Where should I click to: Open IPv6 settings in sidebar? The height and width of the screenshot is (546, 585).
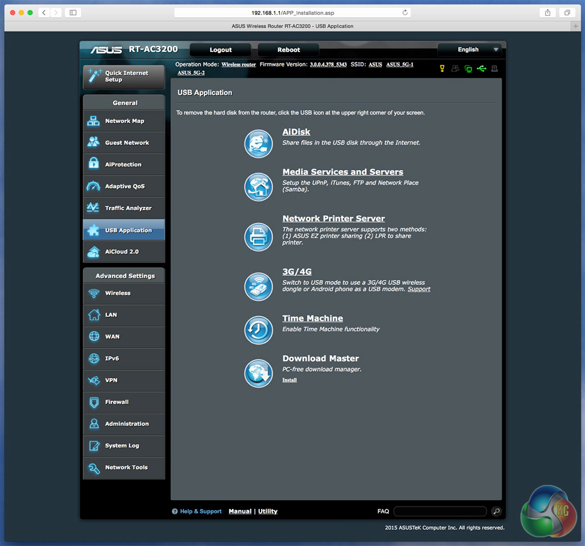pyautogui.click(x=124, y=359)
